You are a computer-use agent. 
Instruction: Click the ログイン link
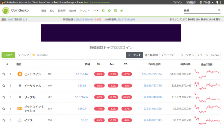click(x=177, y=2)
